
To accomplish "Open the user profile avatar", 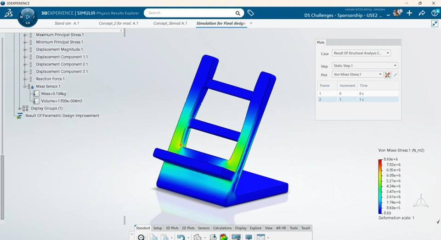I will 397,13.
